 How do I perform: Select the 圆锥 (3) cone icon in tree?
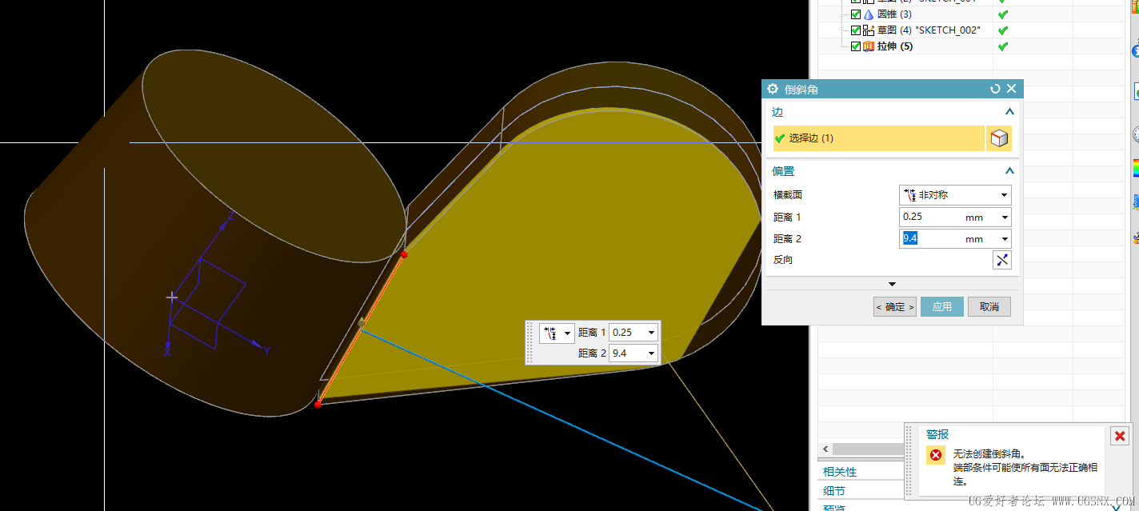[869, 14]
